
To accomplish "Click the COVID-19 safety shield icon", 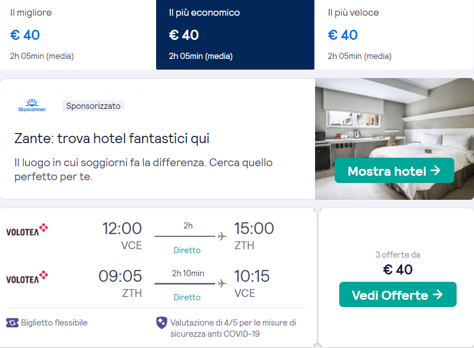I will [x=161, y=323].
